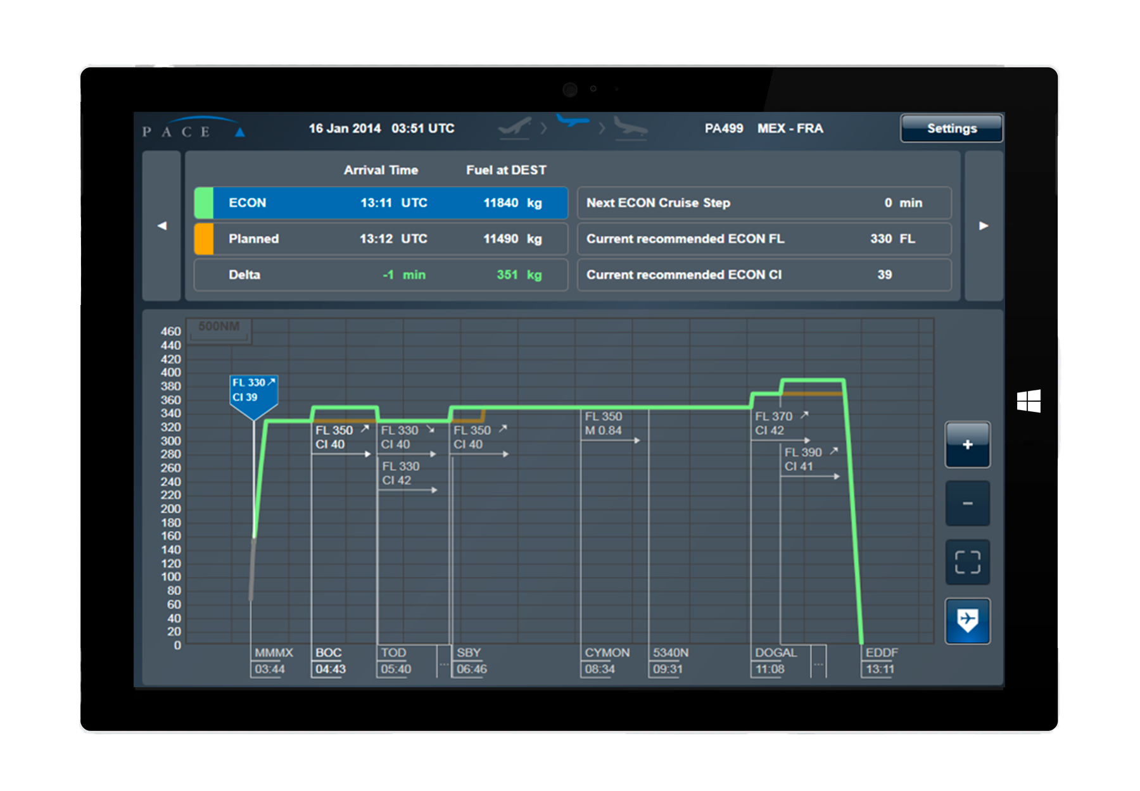The height and width of the screenshot is (791, 1140).
Task: Go to next panel with right arrow
Action: pyautogui.click(x=984, y=226)
